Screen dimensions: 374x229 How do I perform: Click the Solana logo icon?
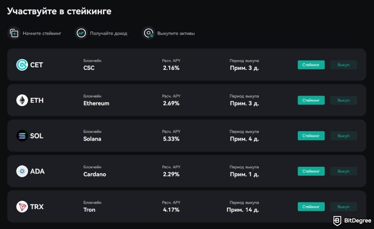[x=22, y=135]
